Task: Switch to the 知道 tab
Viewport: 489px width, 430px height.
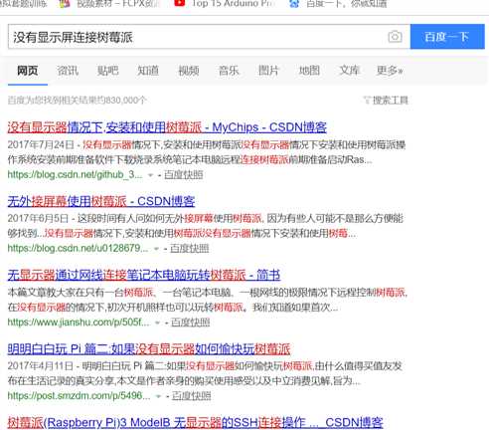Action: point(148,71)
